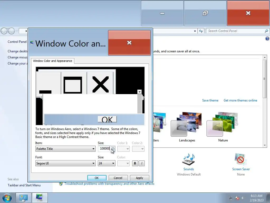
Task: Click the themes list scroll up arrow
Action: click(x=265, y=57)
